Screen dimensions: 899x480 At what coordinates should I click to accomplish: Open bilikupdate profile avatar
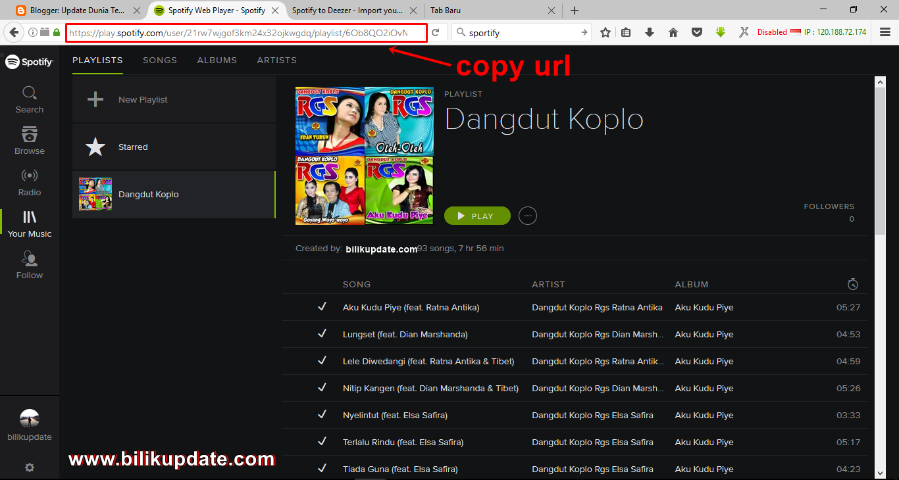[30, 418]
